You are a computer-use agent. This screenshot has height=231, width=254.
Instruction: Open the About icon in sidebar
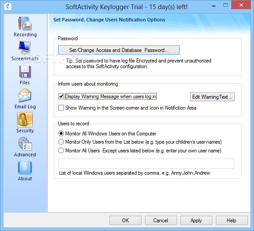click(x=25, y=168)
